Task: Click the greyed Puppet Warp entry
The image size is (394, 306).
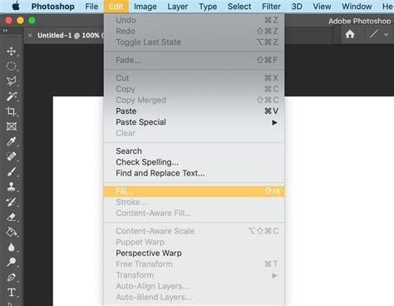Action: point(194,242)
